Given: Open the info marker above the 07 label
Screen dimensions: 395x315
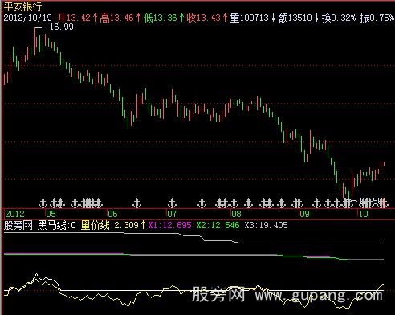Looking at the screenshot, I should click(x=173, y=203).
